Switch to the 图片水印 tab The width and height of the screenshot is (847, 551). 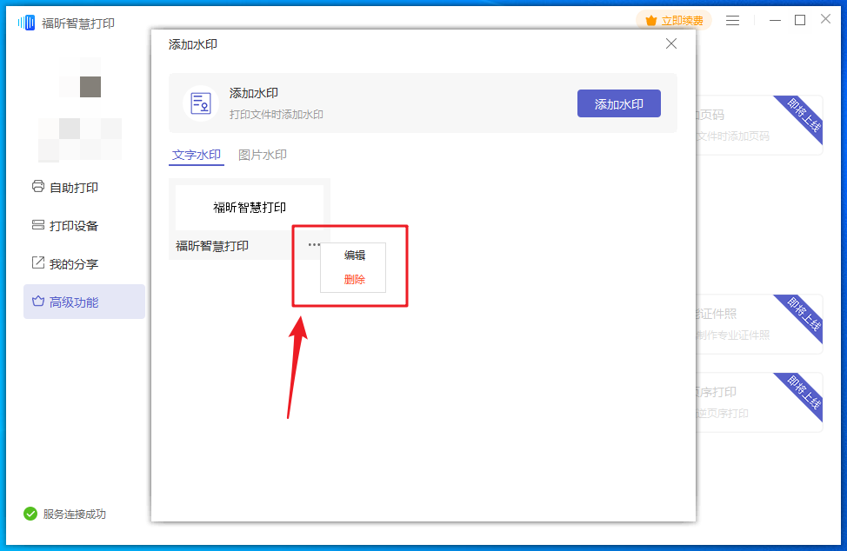(x=263, y=155)
